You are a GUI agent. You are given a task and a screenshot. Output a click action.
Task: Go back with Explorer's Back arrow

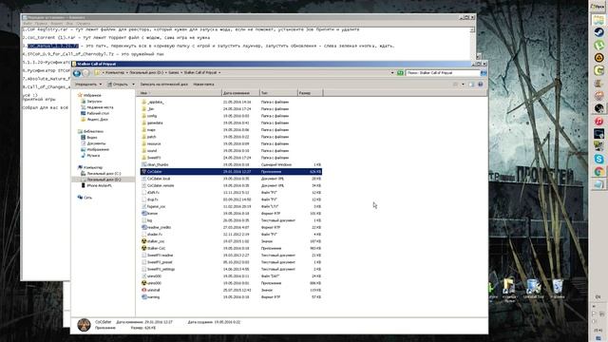click(77, 73)
